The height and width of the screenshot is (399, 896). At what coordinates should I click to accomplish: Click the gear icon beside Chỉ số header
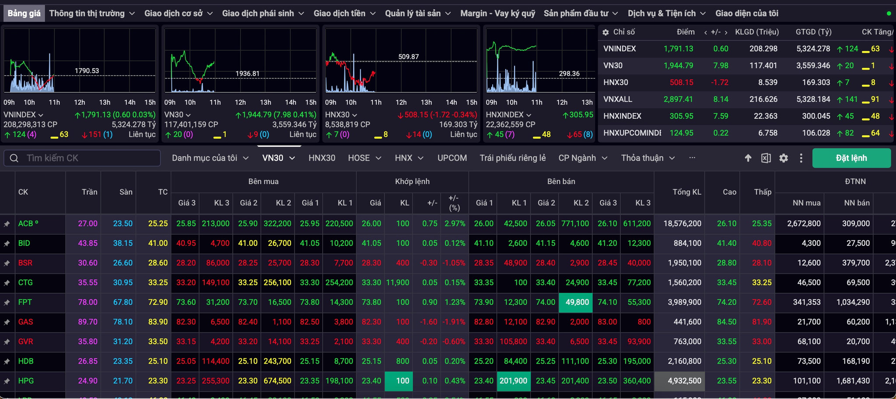pyautogui.click(x=605, y=32)
